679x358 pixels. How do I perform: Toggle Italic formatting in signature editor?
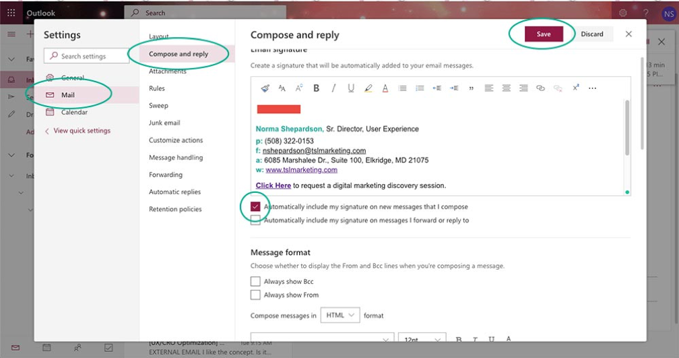[x=333, y=88]
